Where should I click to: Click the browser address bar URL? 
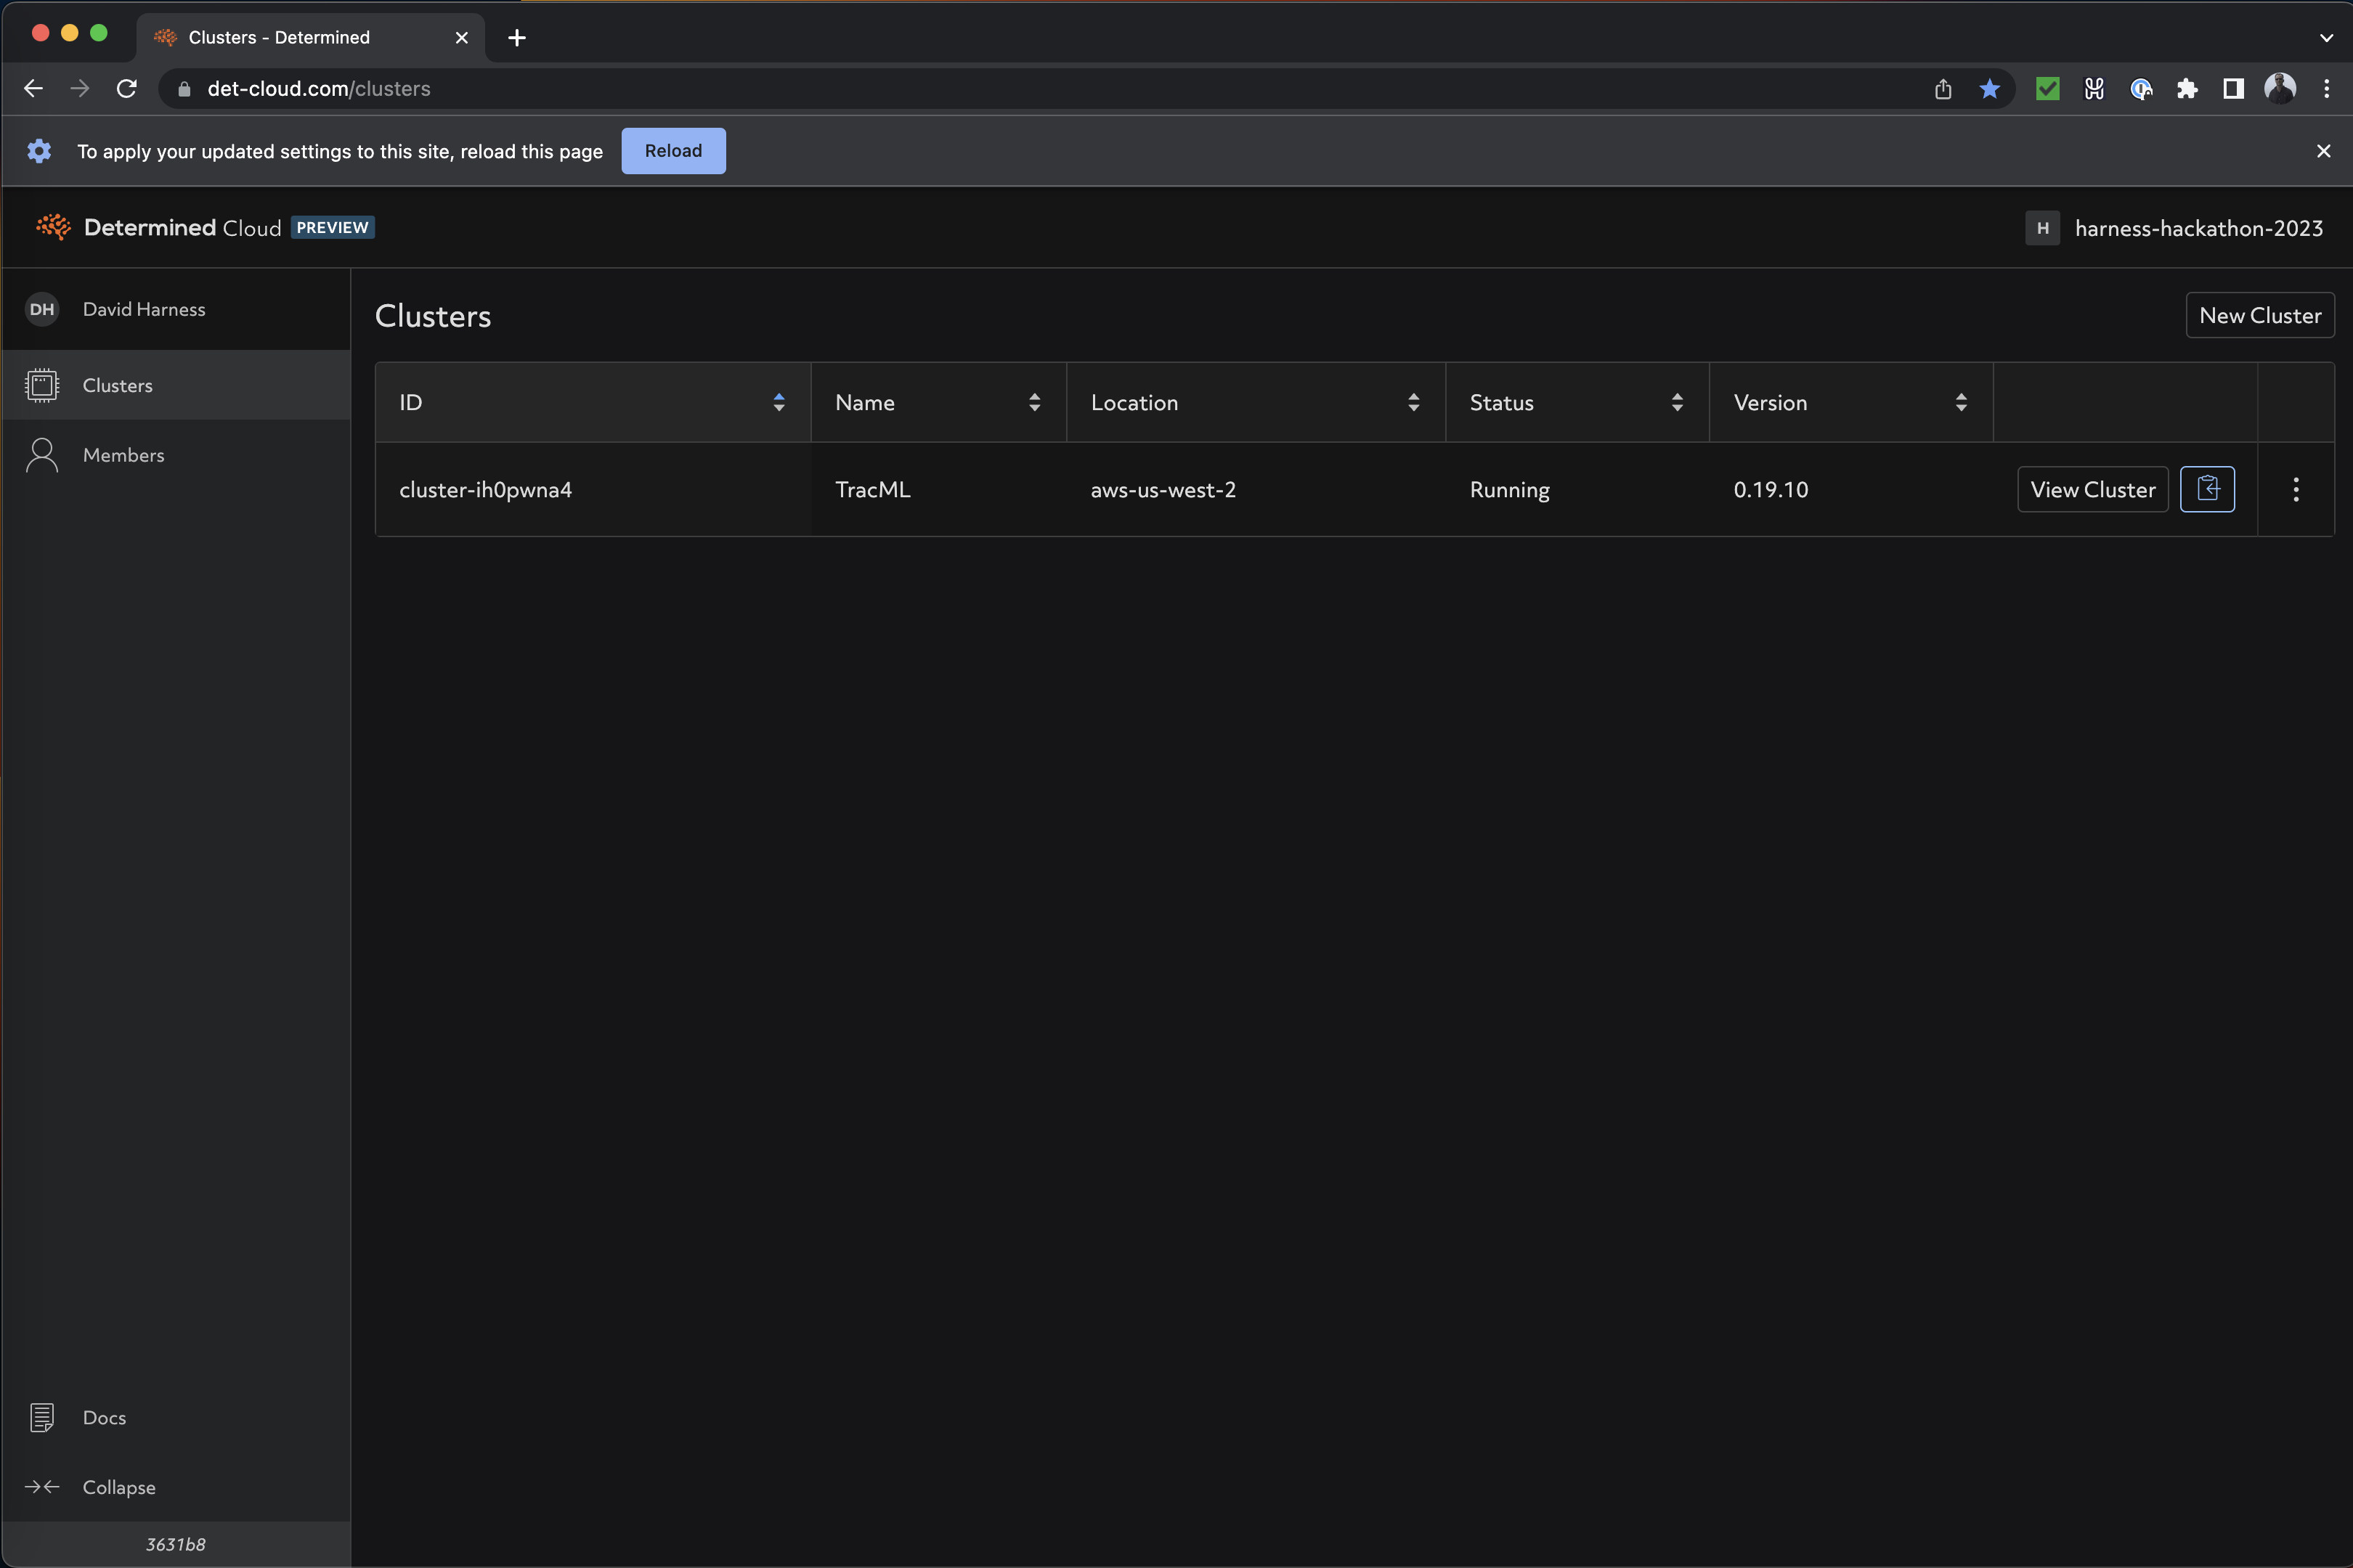point(318,89)
